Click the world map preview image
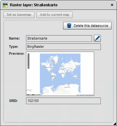This screenshot has height=126, width=117. tap(60, 74)
